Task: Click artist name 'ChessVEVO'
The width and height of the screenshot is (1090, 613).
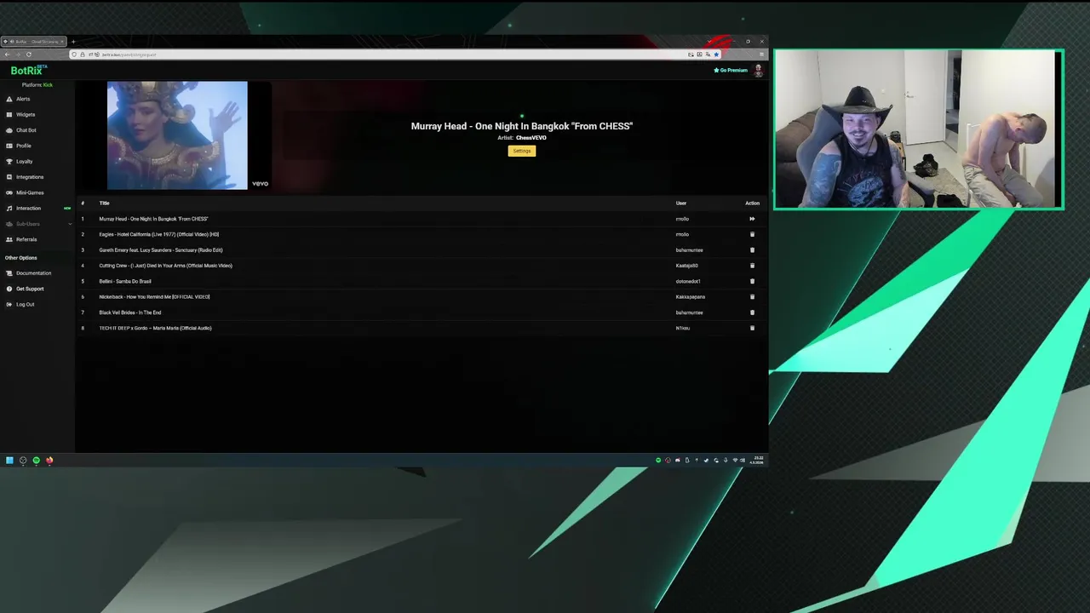Action: [531, 138]
